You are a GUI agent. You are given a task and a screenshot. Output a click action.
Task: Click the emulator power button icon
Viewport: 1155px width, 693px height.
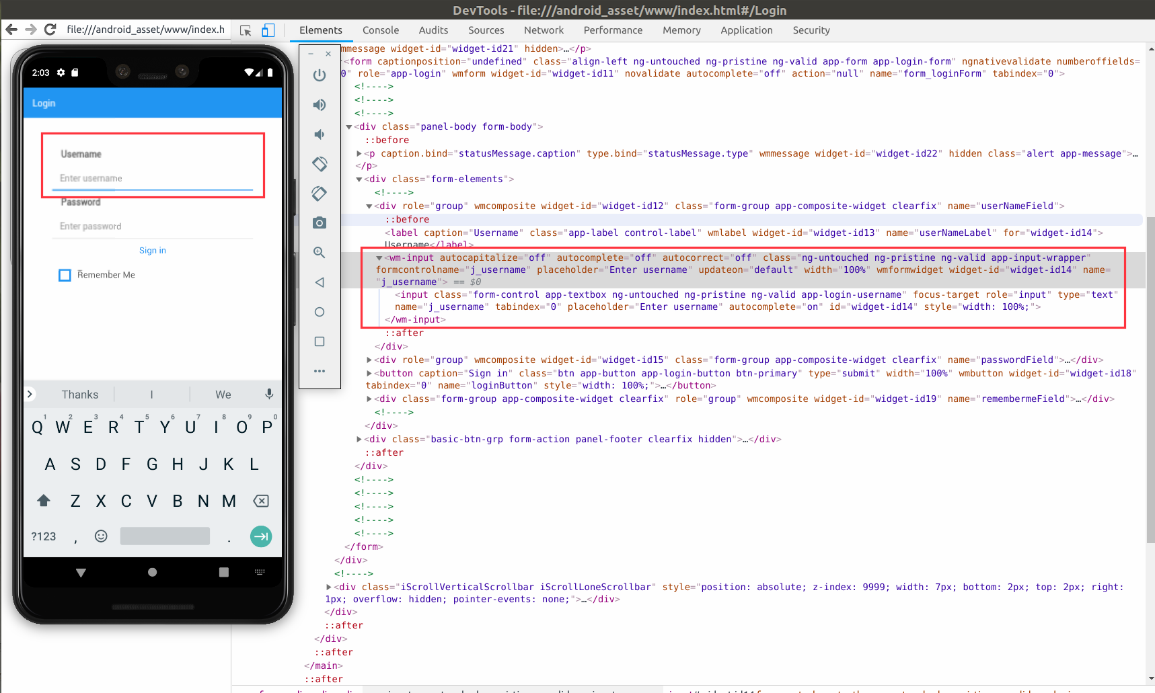(320, 75)
